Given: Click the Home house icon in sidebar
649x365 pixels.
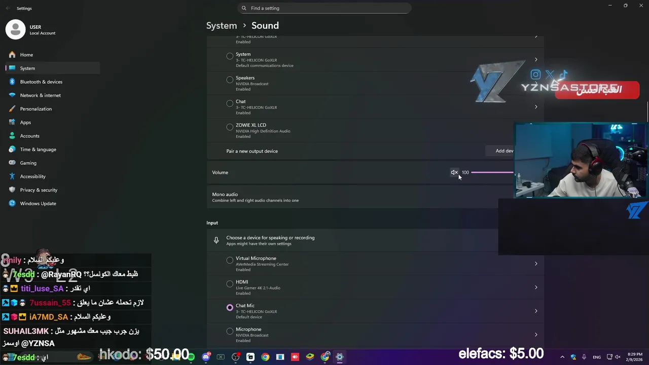Looking at the screenshot, I should pos(12,55).
